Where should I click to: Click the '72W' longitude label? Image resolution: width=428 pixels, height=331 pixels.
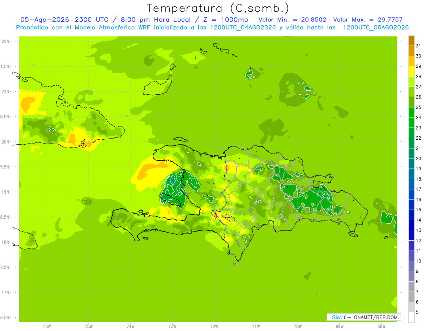click(214, 326)
